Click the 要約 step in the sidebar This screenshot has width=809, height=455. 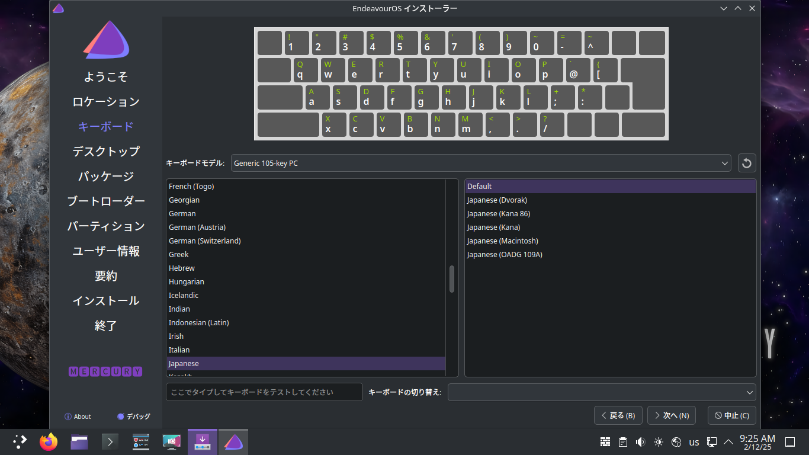[x=106, y=276]
